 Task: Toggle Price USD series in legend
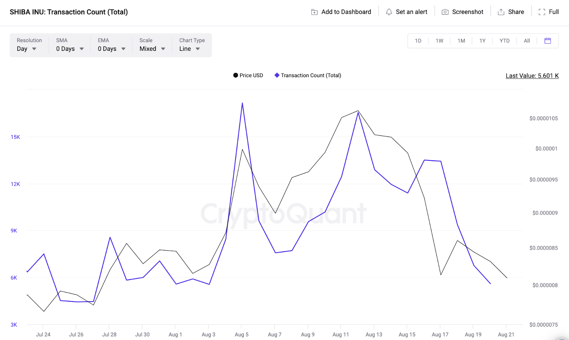248,75
